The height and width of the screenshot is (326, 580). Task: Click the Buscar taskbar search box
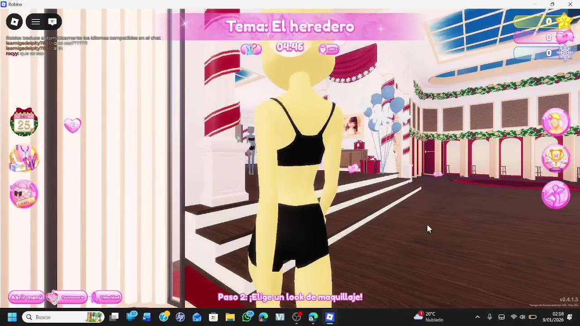pos(63,317)
